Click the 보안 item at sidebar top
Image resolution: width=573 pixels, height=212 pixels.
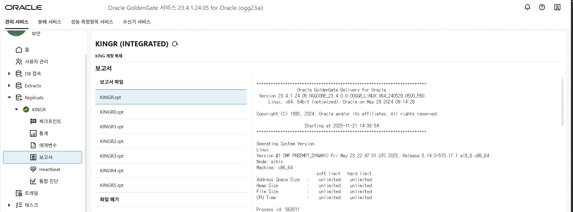[36, 33]
